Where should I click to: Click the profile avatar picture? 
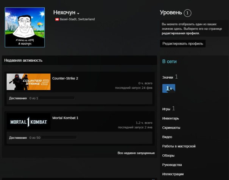25,27
